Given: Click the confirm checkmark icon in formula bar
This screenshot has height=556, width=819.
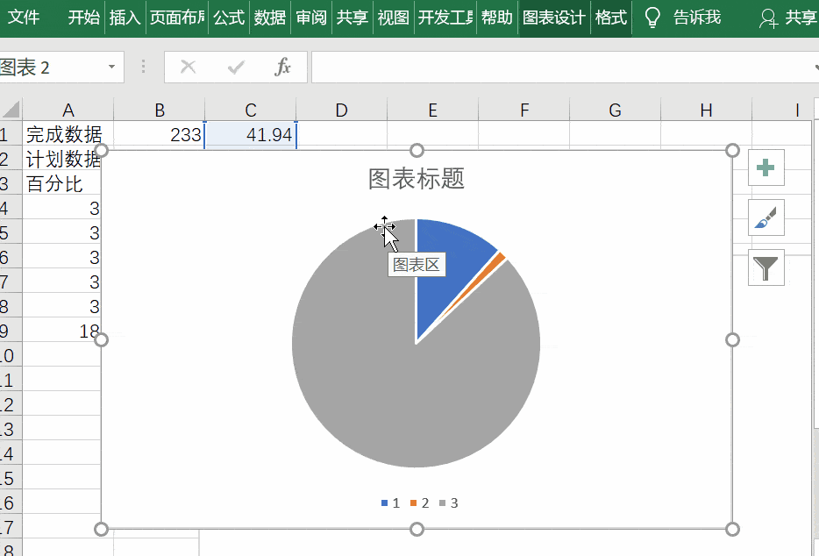Looking at the screenshot, I should (x=235, y=67).
